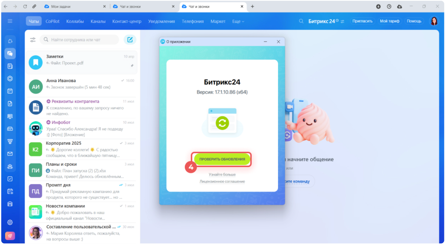Minimize the О приложении dialog
445x245 pixels.
pos(265,42)
